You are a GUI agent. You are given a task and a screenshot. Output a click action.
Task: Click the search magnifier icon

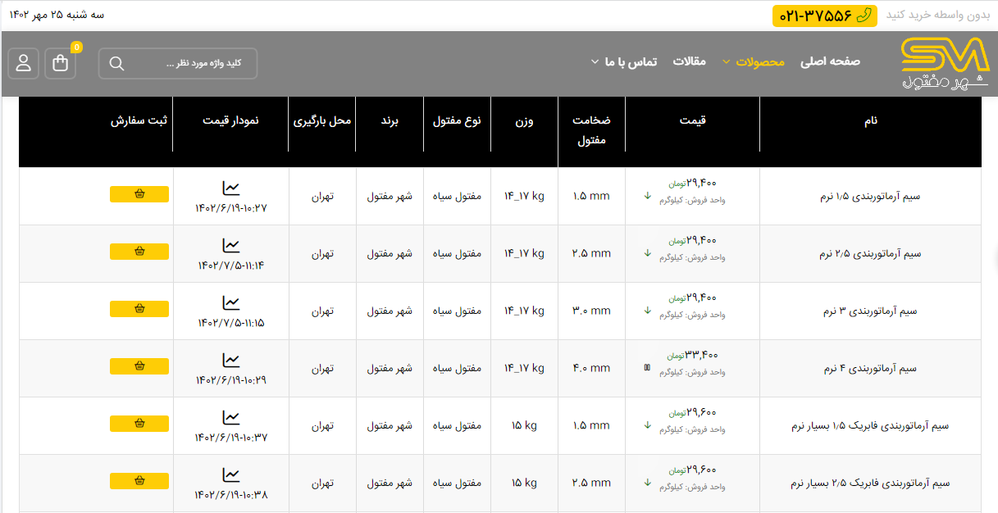[116, 64]
